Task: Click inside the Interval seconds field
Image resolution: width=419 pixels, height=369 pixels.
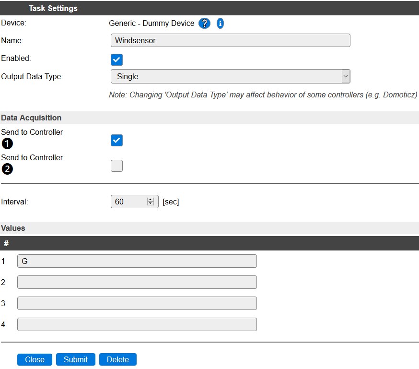Action: 128,202
